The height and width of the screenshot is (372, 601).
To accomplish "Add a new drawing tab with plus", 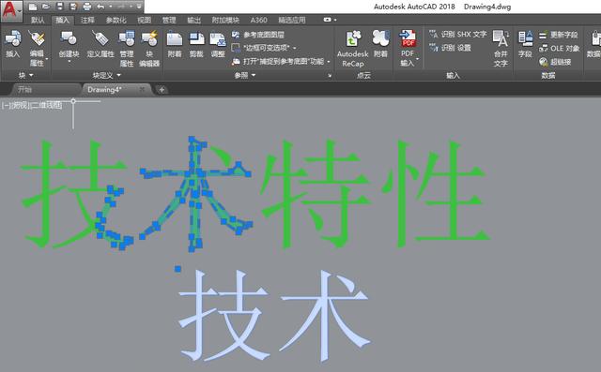I will point(162,90).
